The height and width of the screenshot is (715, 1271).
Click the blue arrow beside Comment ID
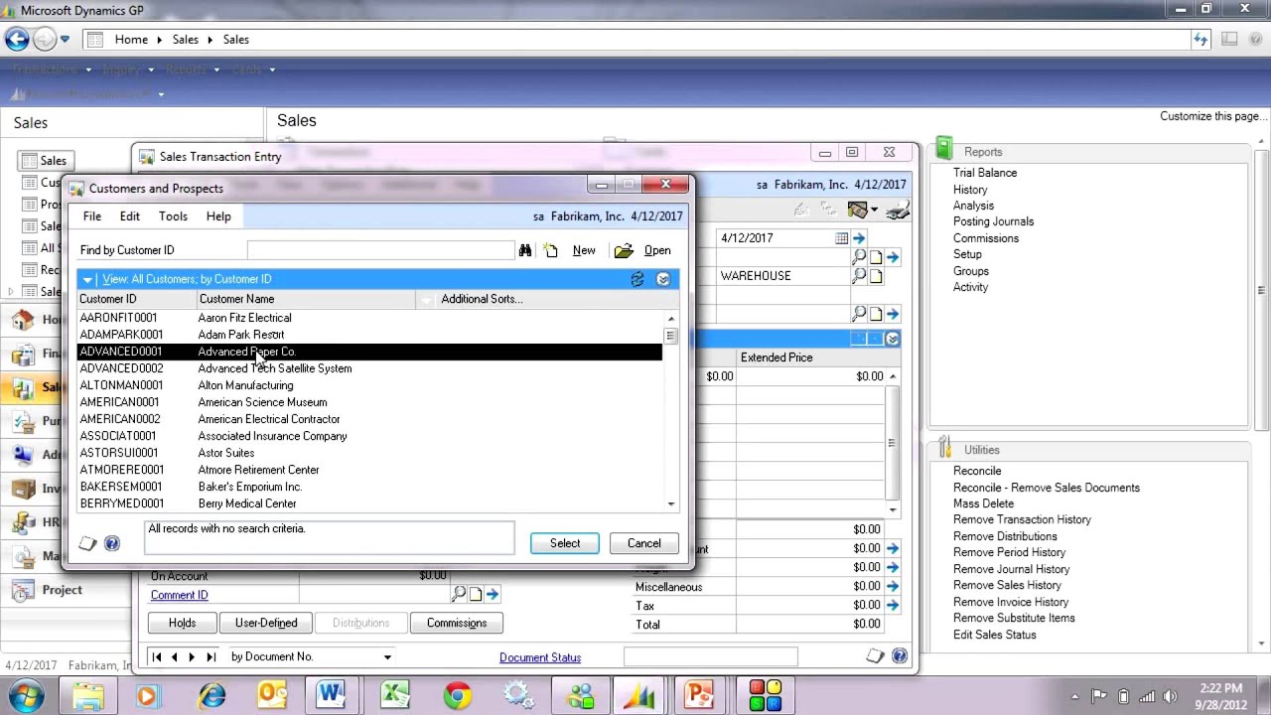coord(492,595)
